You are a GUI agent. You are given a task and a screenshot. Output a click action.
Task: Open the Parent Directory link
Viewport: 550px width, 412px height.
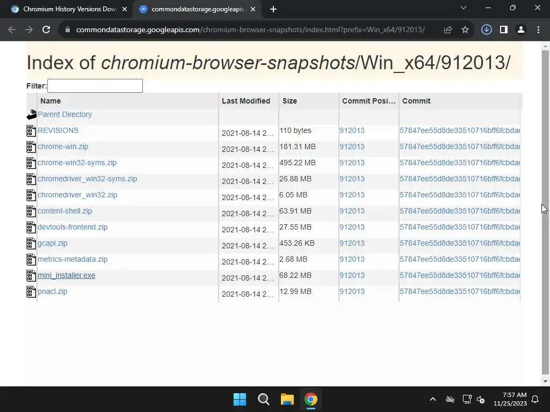pyautogui.click(x=64, y=114)
